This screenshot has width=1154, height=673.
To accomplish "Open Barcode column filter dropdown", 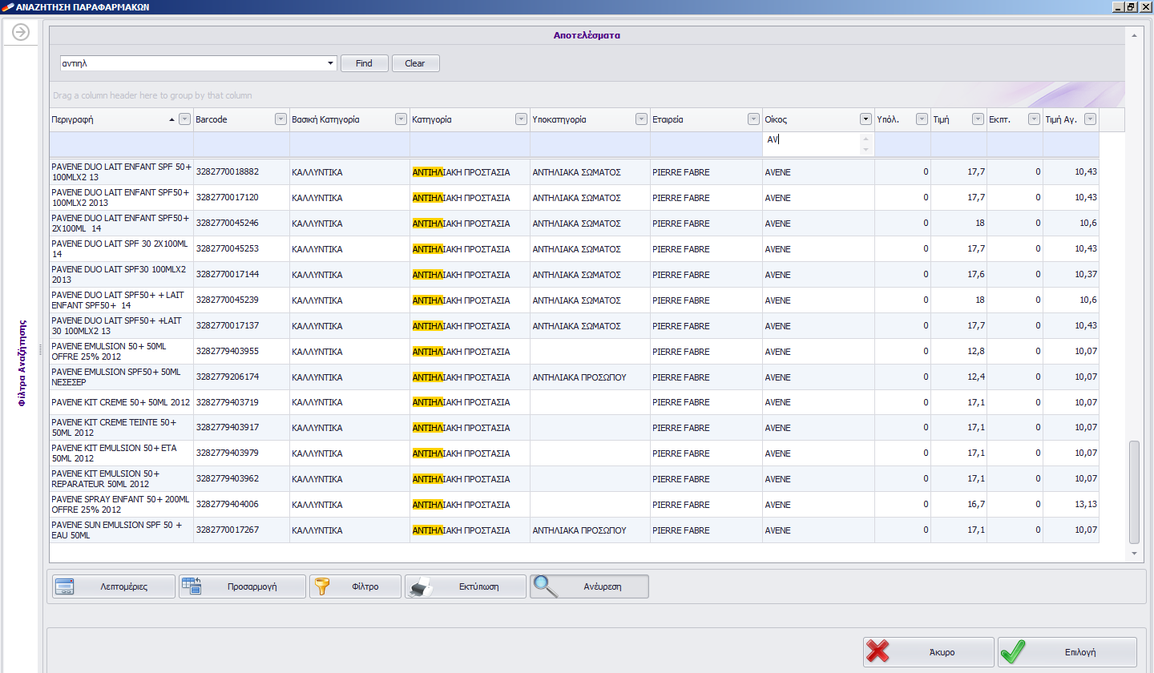I will click(x=280, y=119).
